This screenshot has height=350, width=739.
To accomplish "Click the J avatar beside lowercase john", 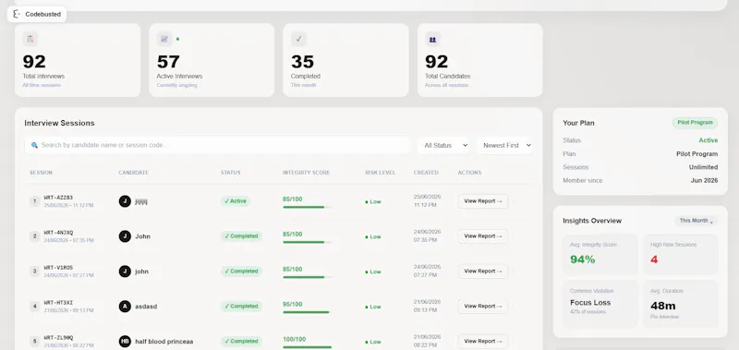I will point(125,272).
